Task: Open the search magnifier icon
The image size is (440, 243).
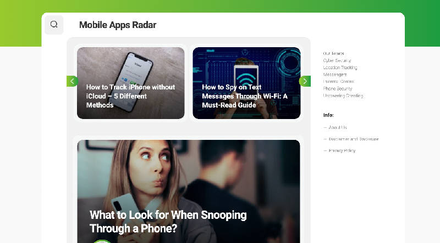Action: (54, 25)
